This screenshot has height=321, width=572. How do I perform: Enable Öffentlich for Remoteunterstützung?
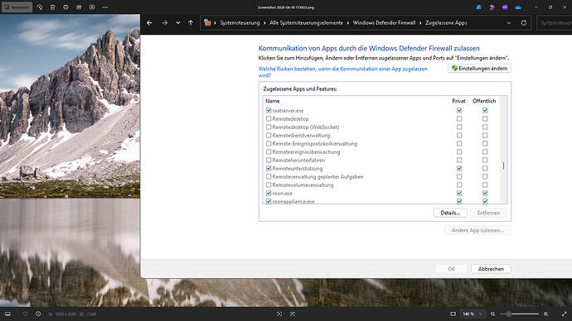coord(485,169)
